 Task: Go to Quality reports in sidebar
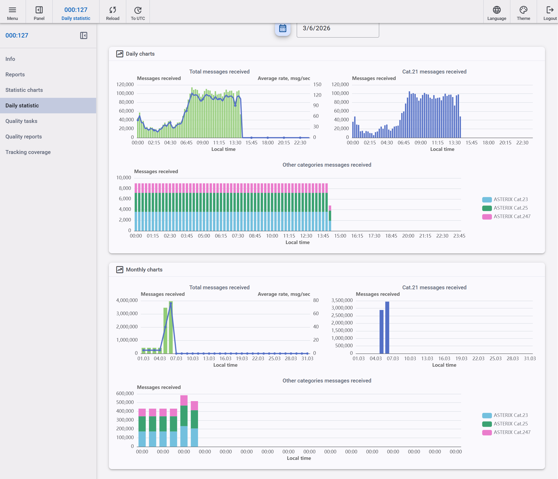pyautogui.click(x=23, y=137)
